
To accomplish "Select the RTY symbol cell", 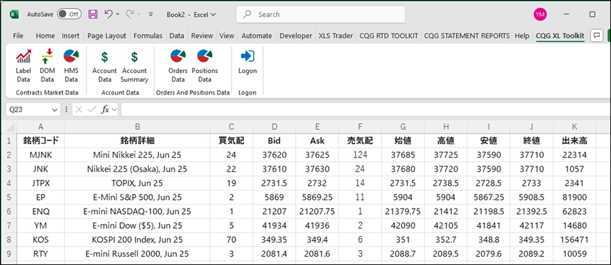I will (x=40, y=254).
